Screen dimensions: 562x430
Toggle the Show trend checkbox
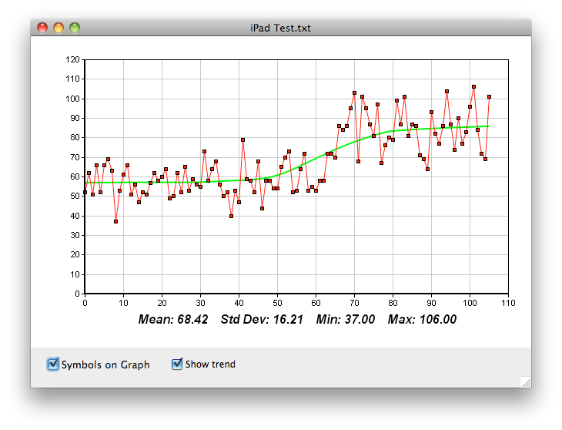click(177, 364)
